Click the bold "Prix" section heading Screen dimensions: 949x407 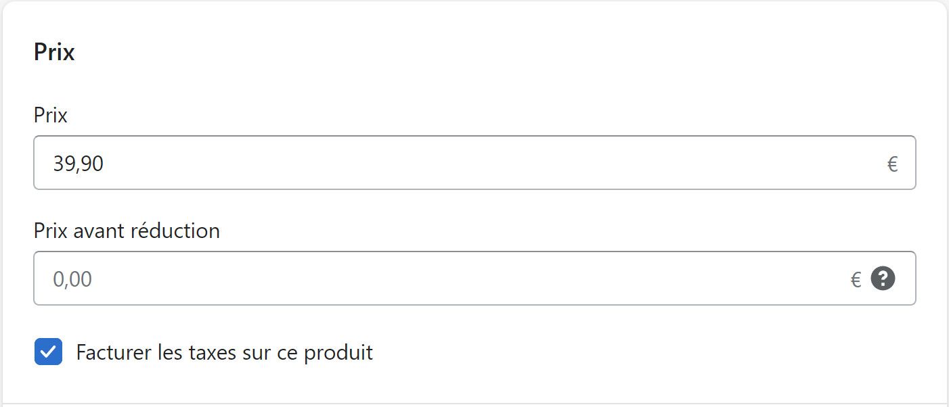pos(54,52)
